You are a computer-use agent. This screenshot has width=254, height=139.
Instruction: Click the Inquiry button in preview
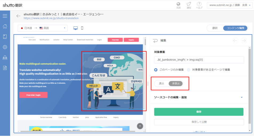(x=131, y=40)
